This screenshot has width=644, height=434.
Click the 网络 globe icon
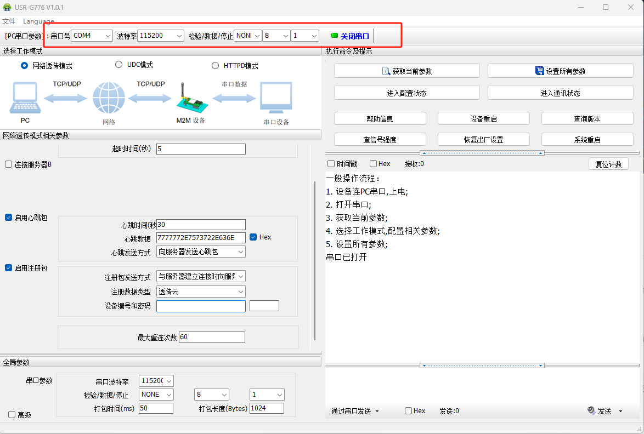[x=109, y=99]
